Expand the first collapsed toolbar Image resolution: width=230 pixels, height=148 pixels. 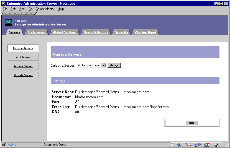click(x=9, y=14)
